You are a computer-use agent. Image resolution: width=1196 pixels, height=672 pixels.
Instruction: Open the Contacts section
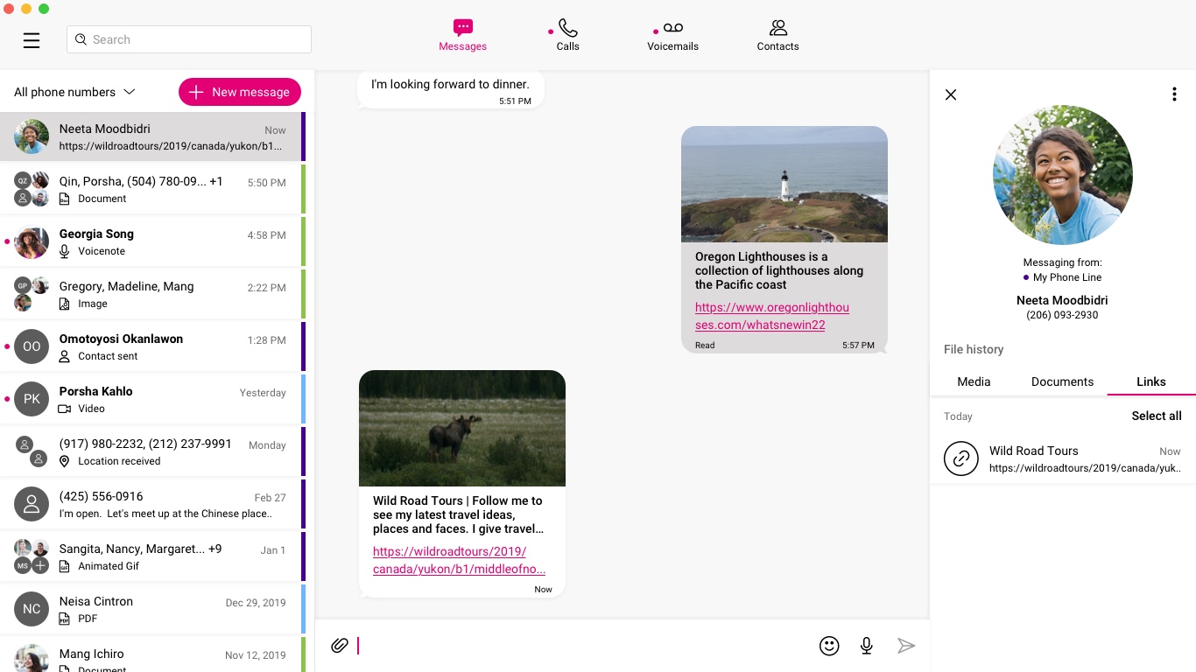pyautogui.click(x=777, y=36)
